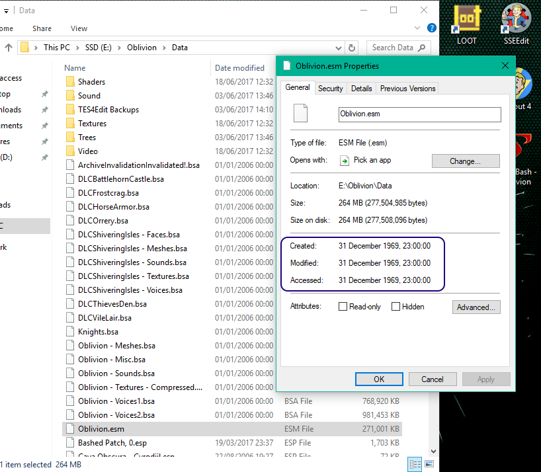Sort by the Name column header
This screenshot has width=541, height=472.
tap(75, 68)
